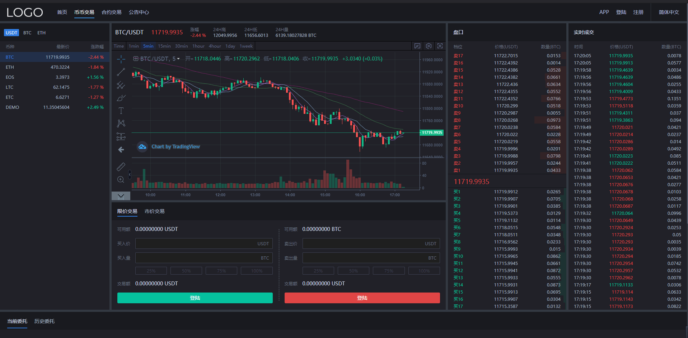This screenshot has width=688, height=338.
Task: Open the 简体中文 language selector
Action: point(669,12)
